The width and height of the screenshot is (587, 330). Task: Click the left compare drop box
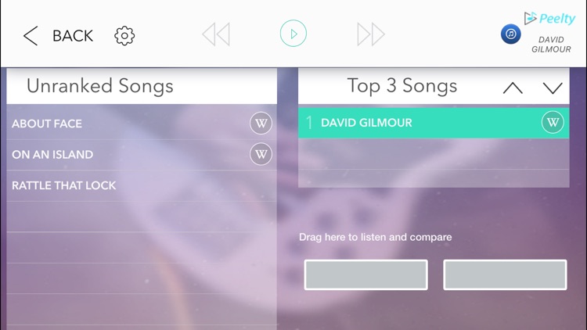[x=366, y=274]
